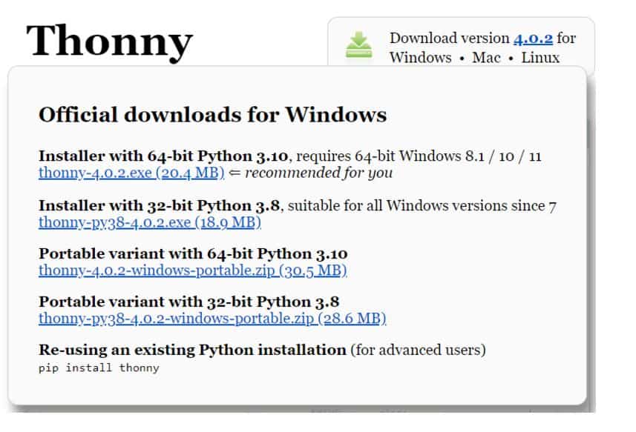Download thonny-py38-4.0.2-windows-portable.zip (28.6 MB)
The width and height of the screenshot is (636, 432).
(x=212, y=319)
